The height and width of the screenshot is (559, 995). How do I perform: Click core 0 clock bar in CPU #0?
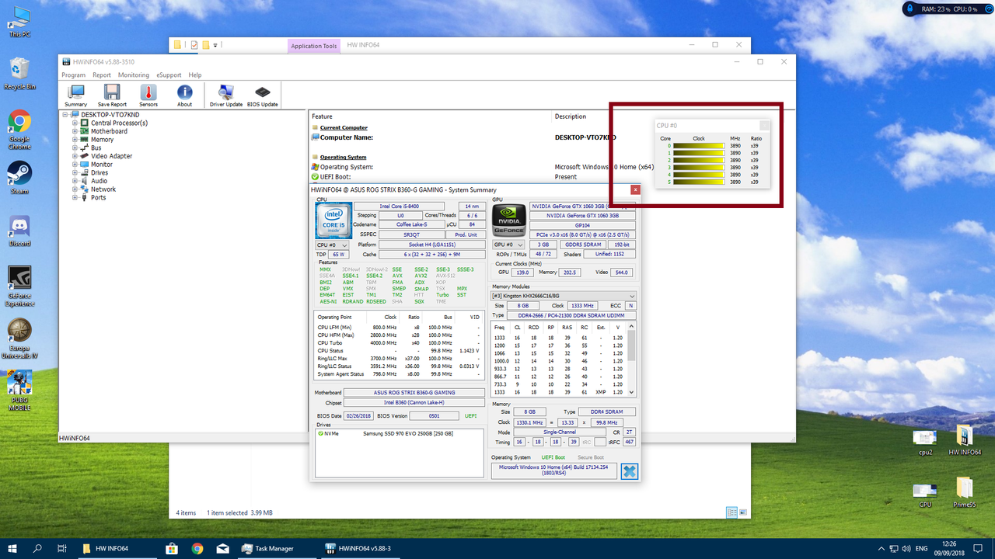[x=699, y=145]
